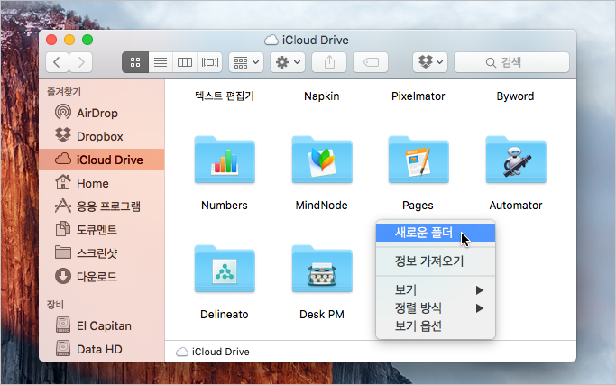Click the Share toolbar button
This screenshot has width=616, height=385.
(x=329, y=62)
